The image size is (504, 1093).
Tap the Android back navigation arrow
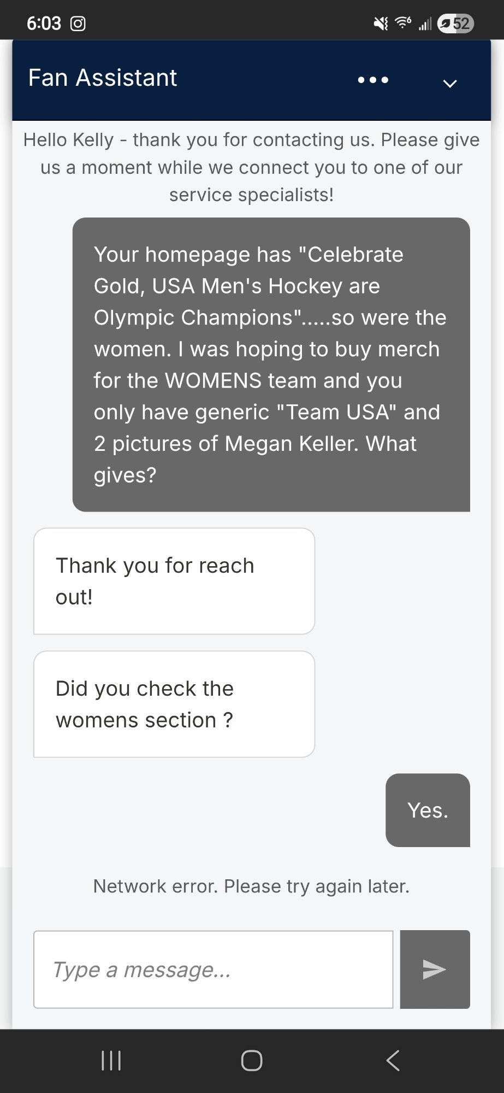(x=393, y=1060)
